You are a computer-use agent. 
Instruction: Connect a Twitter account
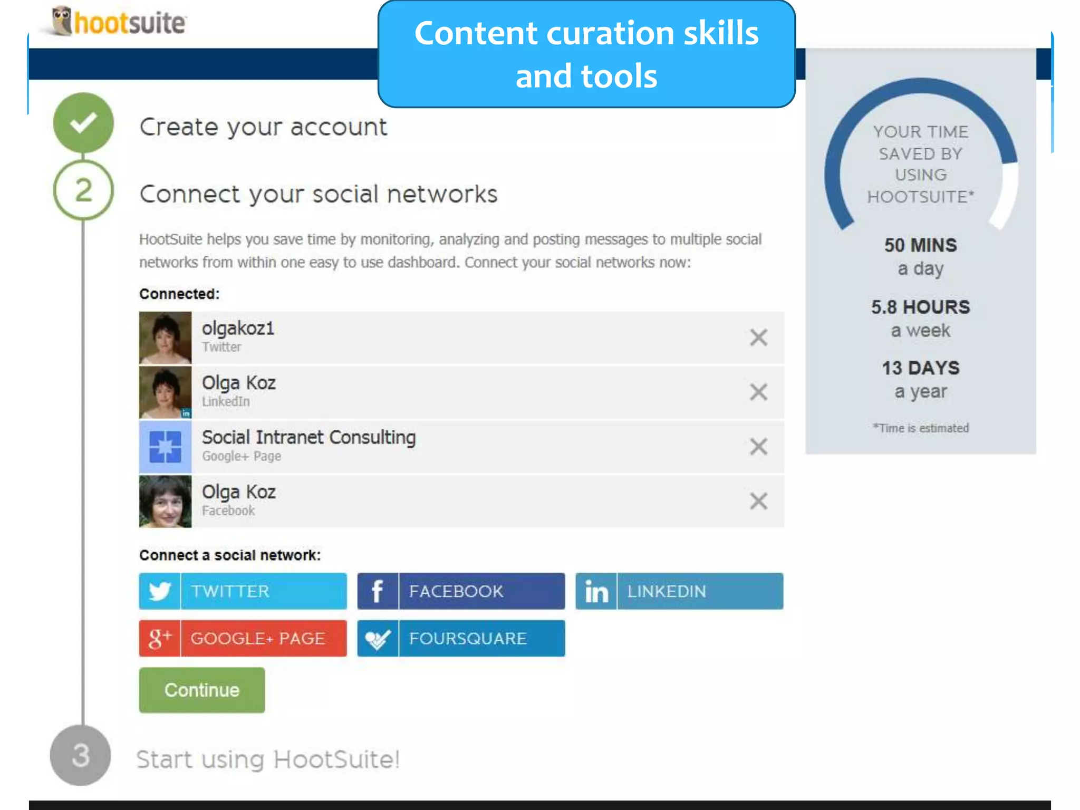point(243,591)
